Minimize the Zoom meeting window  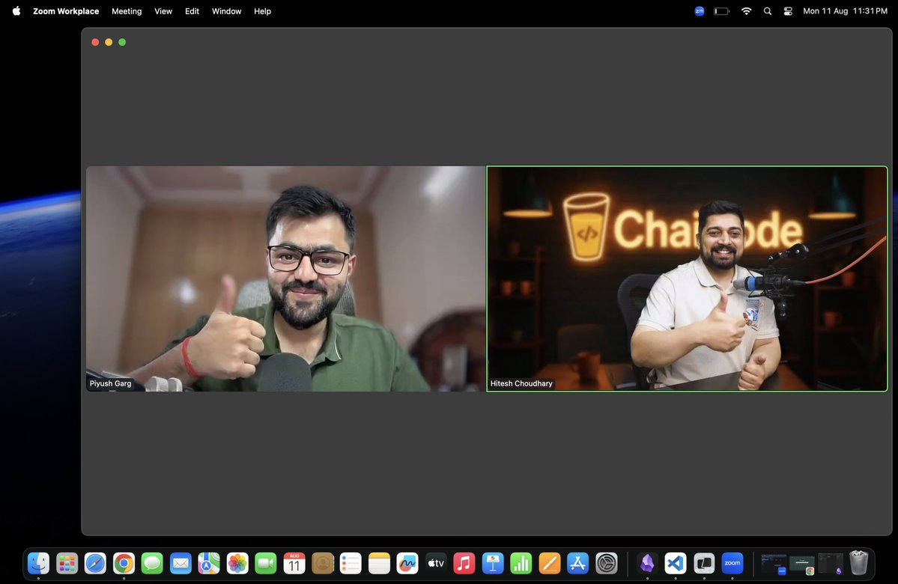pos(109,42)
